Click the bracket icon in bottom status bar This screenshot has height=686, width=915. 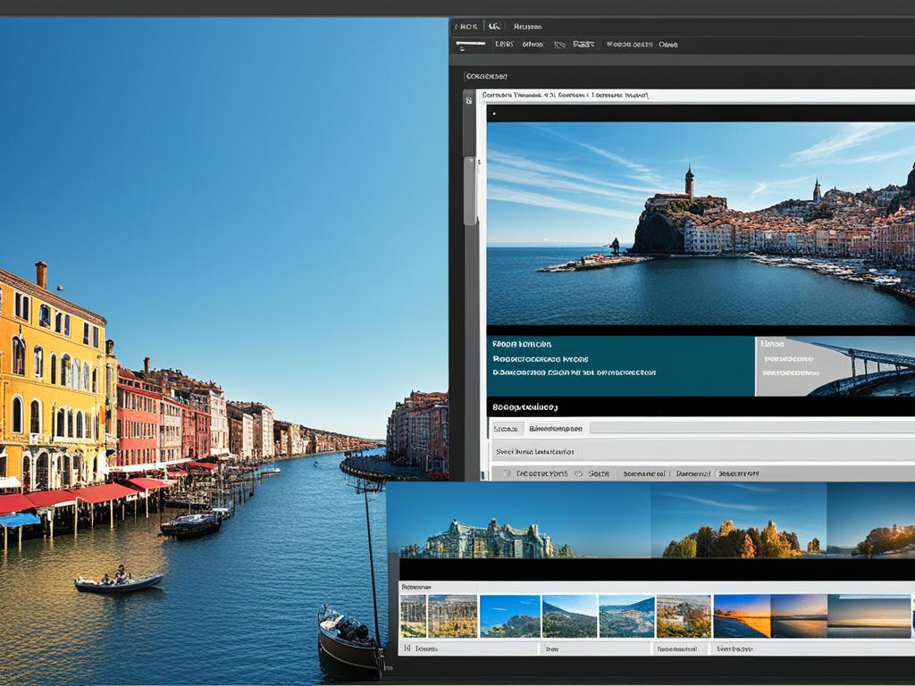click(x=407, y=649)
